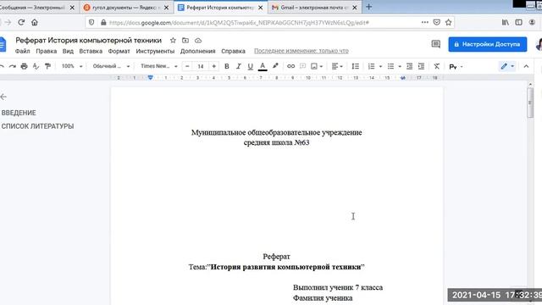Switch to the гугол документы Яндекс tab
The height and width of the screenshot is (305, 542).
(126, 8)
